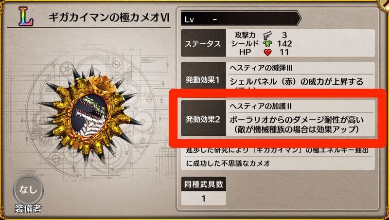Screen dimensions: 389x220
Task: Tap the gold corner button at top right
Action: pos(384,4)
